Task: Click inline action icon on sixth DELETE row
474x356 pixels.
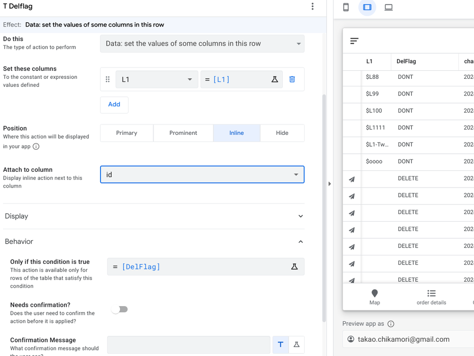Action: 352,264
